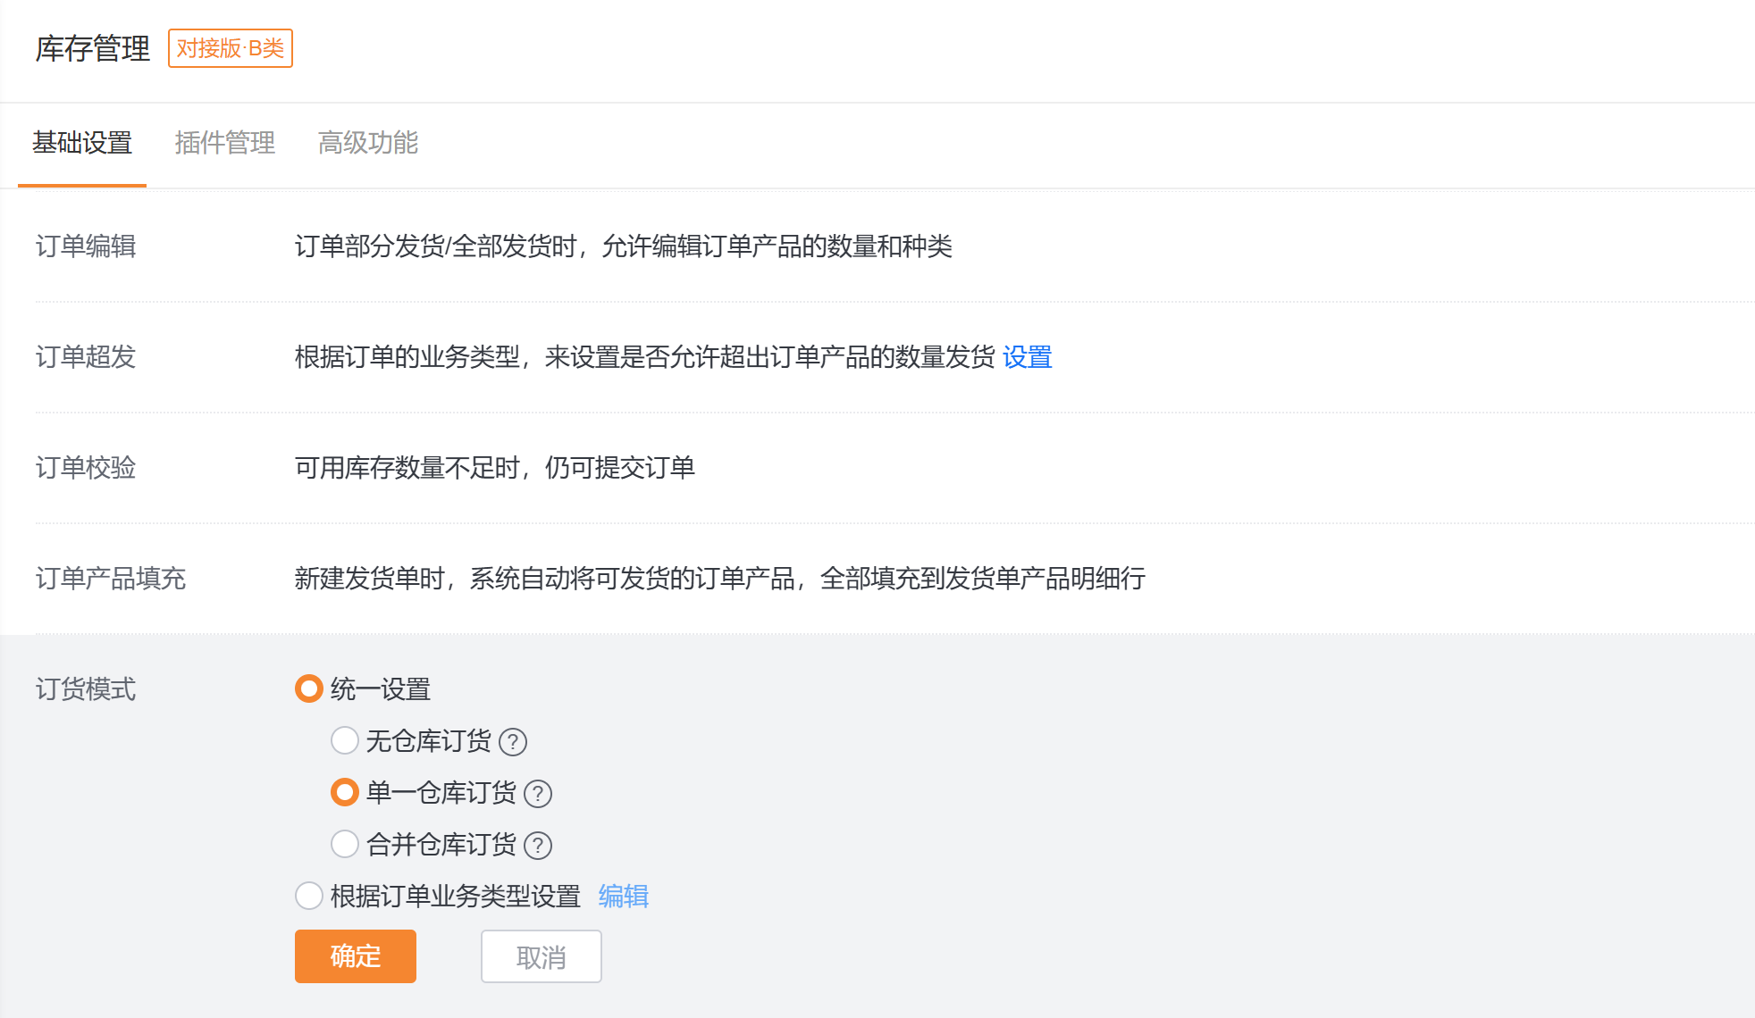Click the 编辑 link for business type

624,896
